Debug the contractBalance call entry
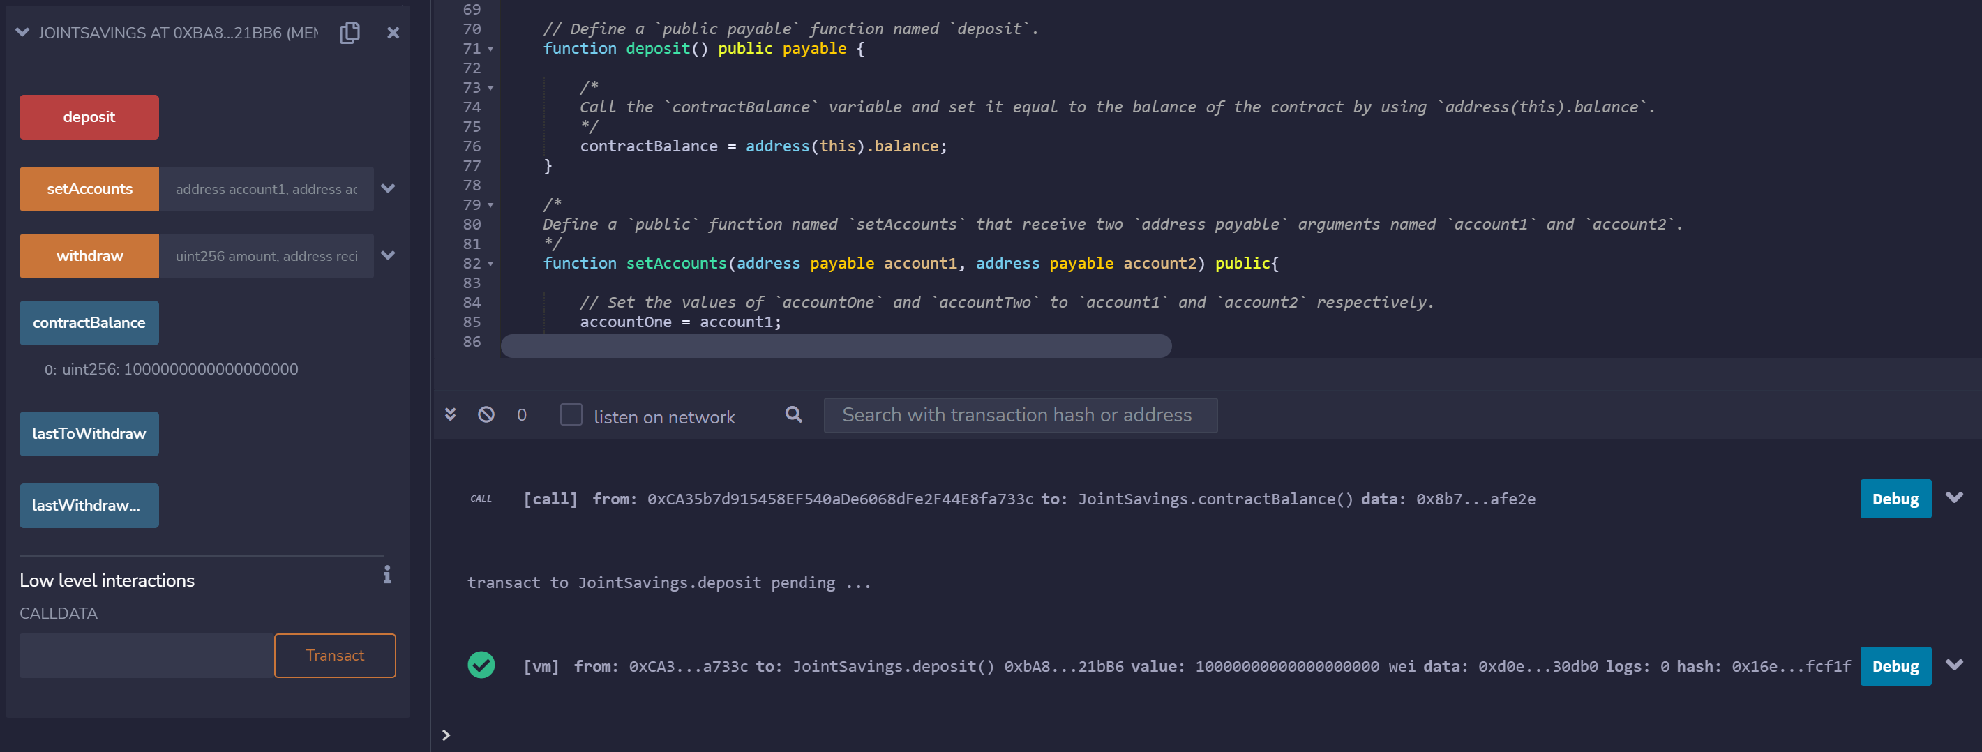Screen dimensions: 1982x752 click(x=1895, y=499)
